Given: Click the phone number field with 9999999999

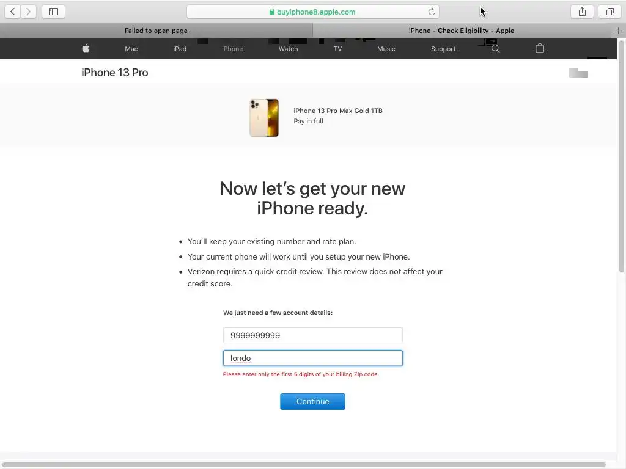Looking at the screenshot, I should click(x=312, y=335).
